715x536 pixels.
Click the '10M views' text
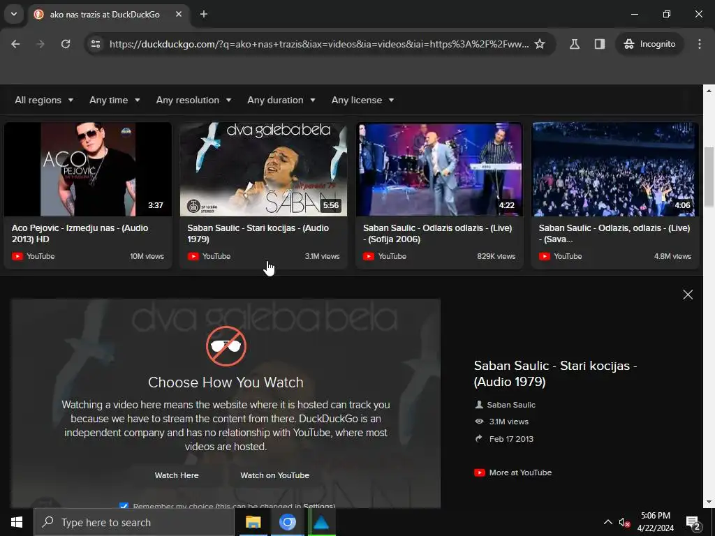coord(147,256)
